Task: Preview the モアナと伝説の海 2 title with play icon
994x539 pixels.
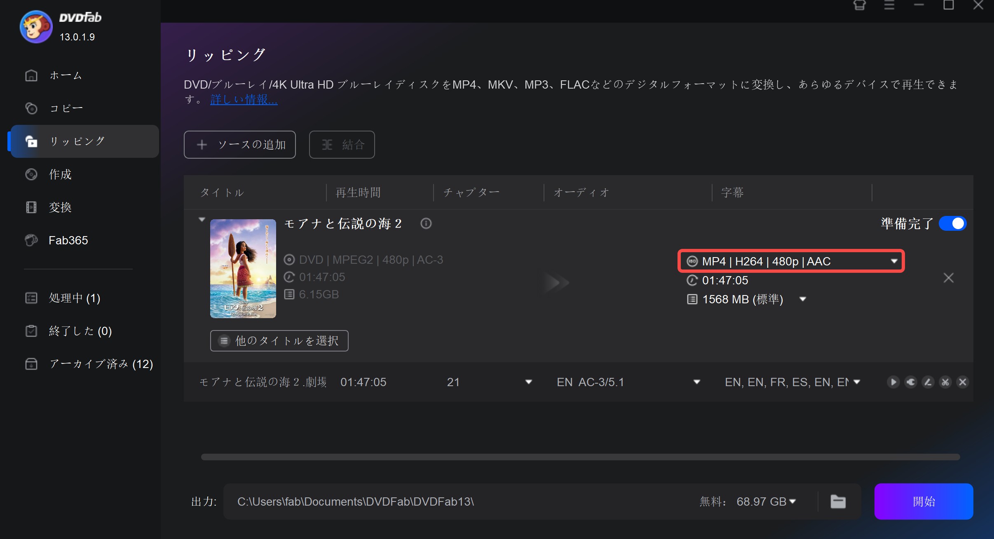Action: [x=893, y=382]
